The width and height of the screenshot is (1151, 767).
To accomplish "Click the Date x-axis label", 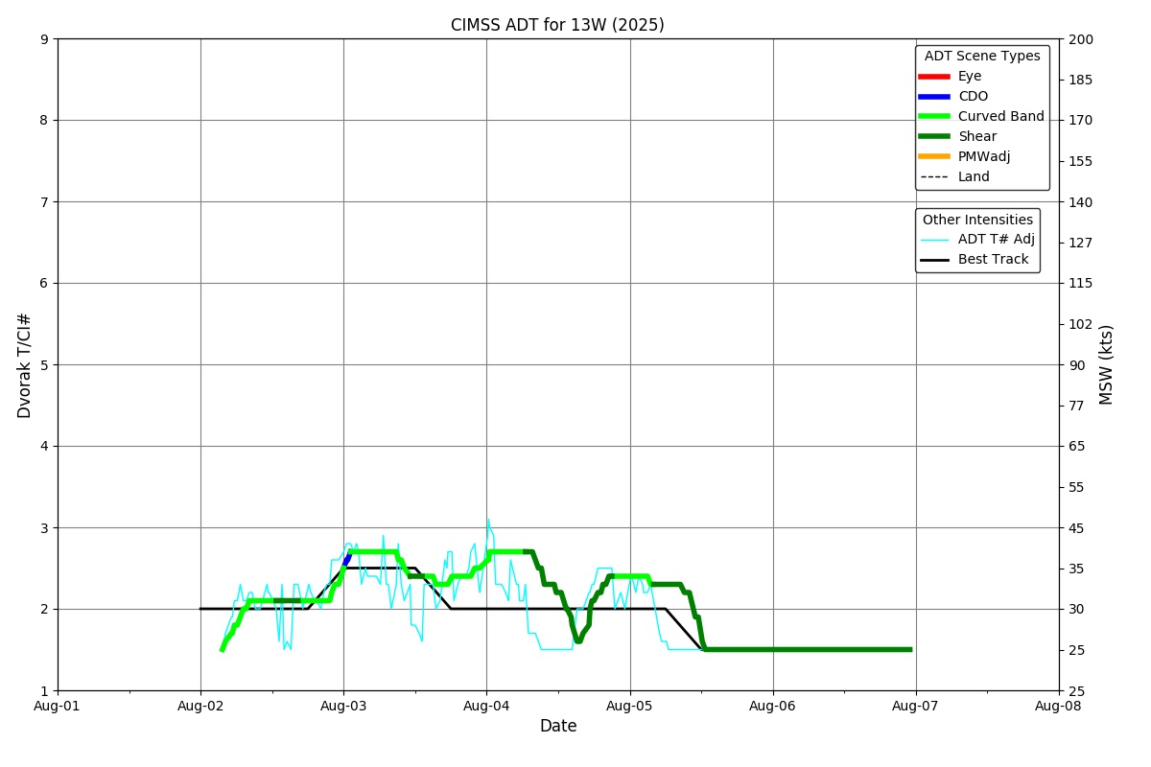I will pyautogui.click(x=558, y=727).
